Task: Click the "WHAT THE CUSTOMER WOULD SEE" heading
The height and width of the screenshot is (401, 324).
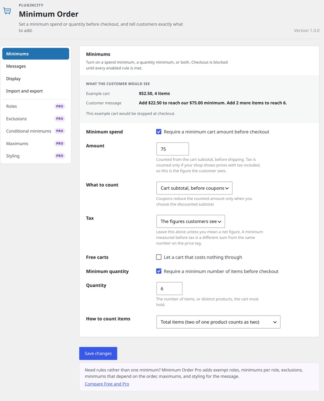Action: pyautogui.click(x=118, y=84)
